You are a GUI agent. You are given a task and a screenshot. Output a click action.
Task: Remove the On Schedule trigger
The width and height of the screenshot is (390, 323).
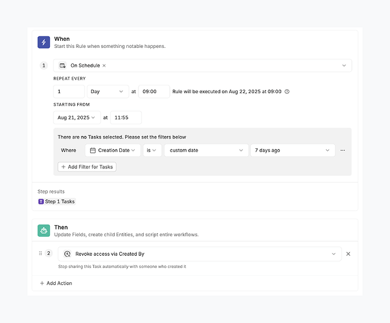coord(104,65)
